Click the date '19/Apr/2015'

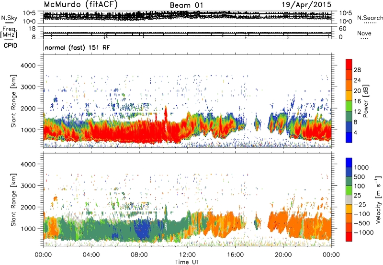[x=306, y=4]
